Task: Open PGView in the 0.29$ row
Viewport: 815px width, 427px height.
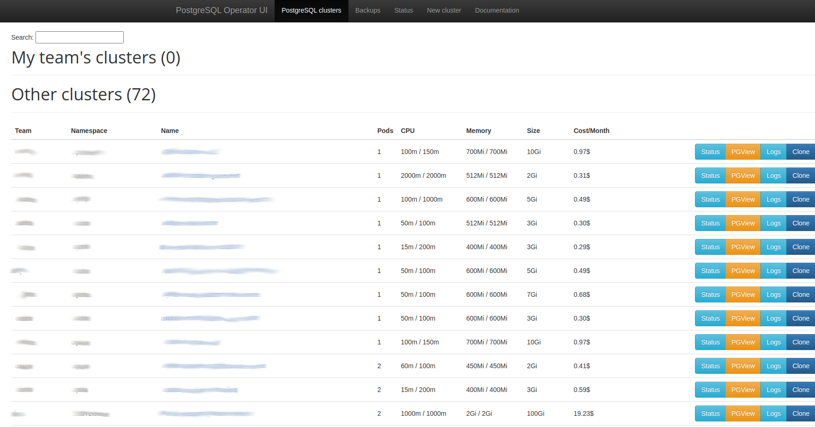Action: [x=743, y=247]
